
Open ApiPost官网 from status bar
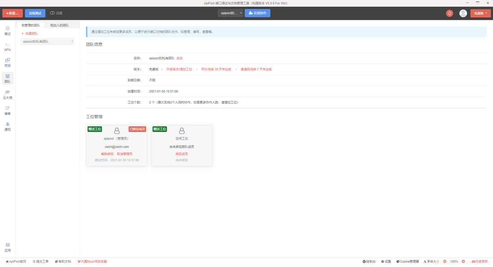coord(16,261)
